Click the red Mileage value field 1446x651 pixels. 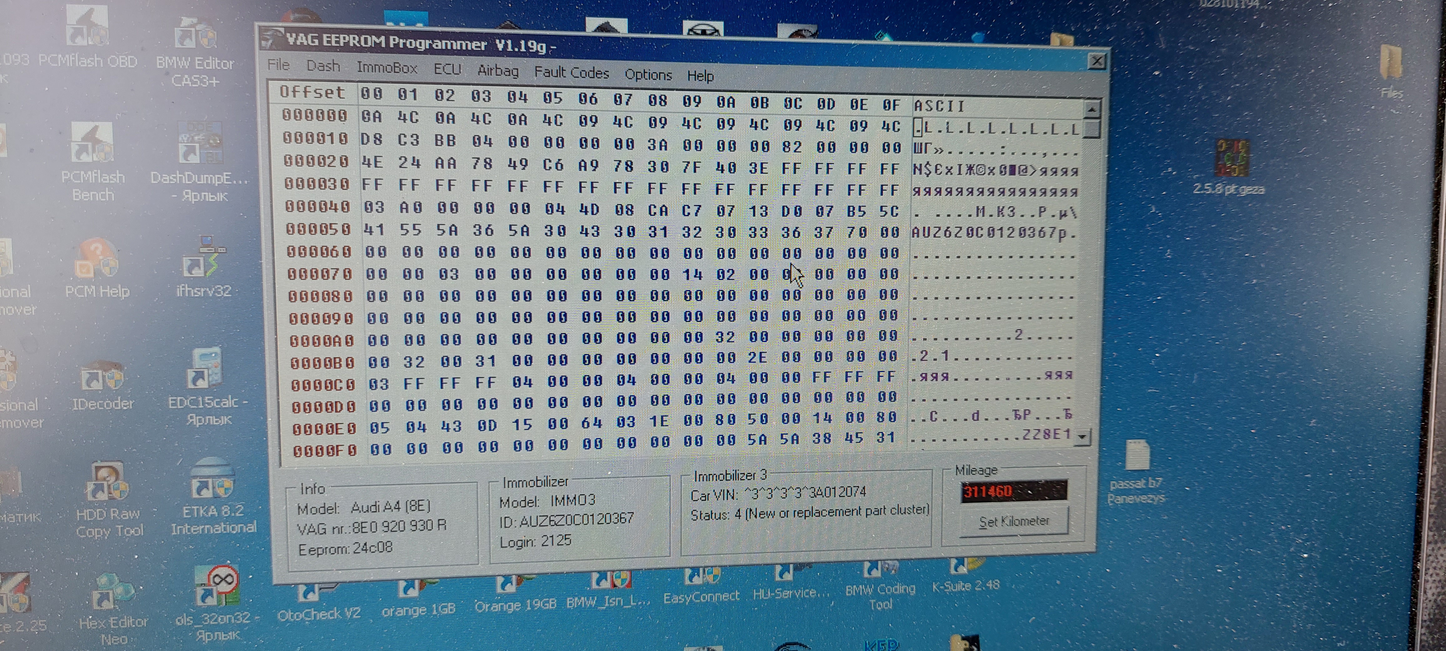[1013, 491]
